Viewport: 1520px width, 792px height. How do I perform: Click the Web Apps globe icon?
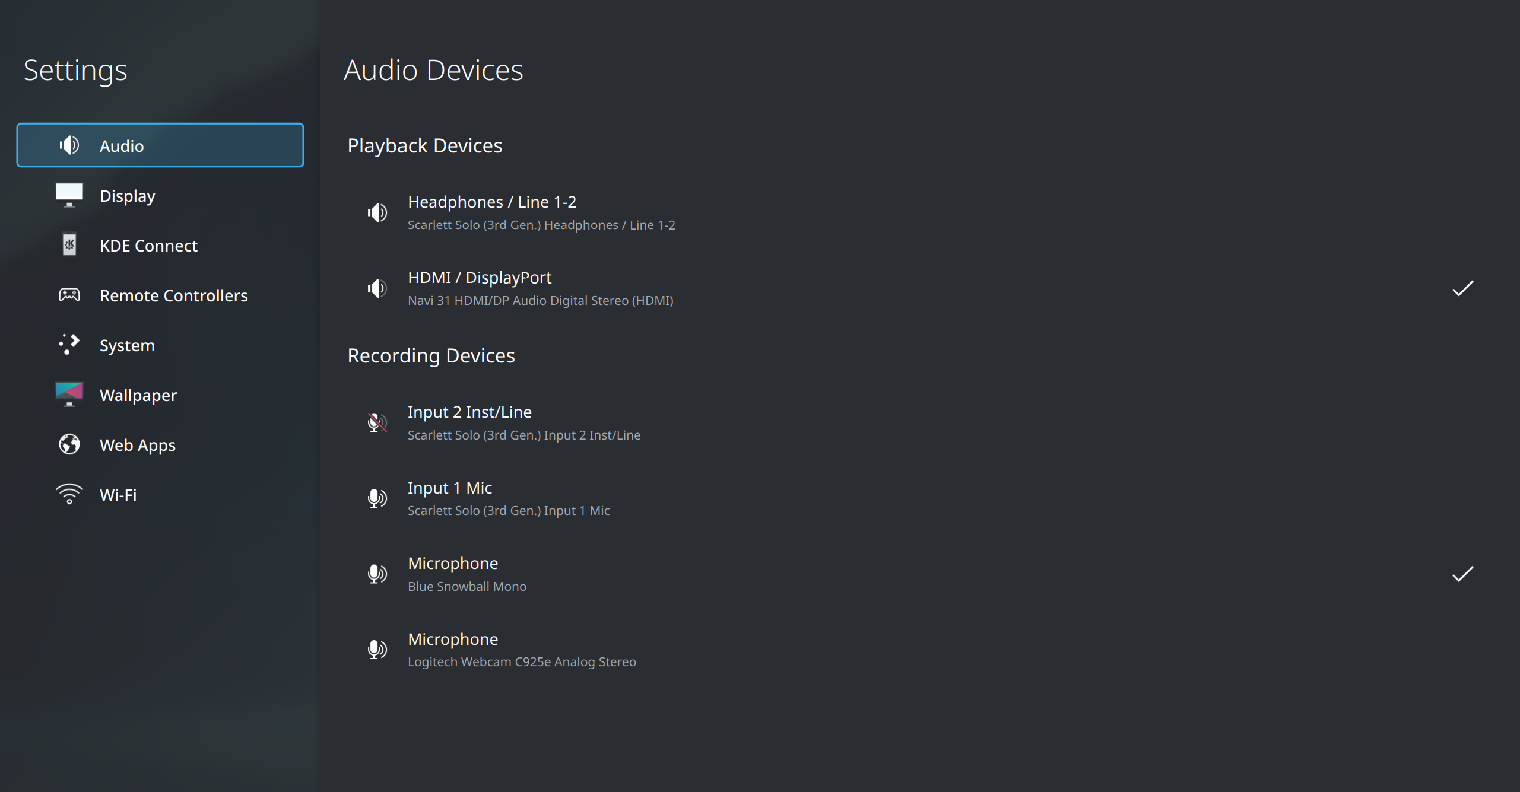[69, 444]
